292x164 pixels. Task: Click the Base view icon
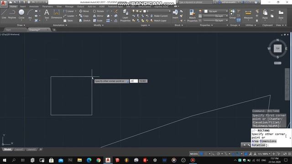(x=281, y=15)
